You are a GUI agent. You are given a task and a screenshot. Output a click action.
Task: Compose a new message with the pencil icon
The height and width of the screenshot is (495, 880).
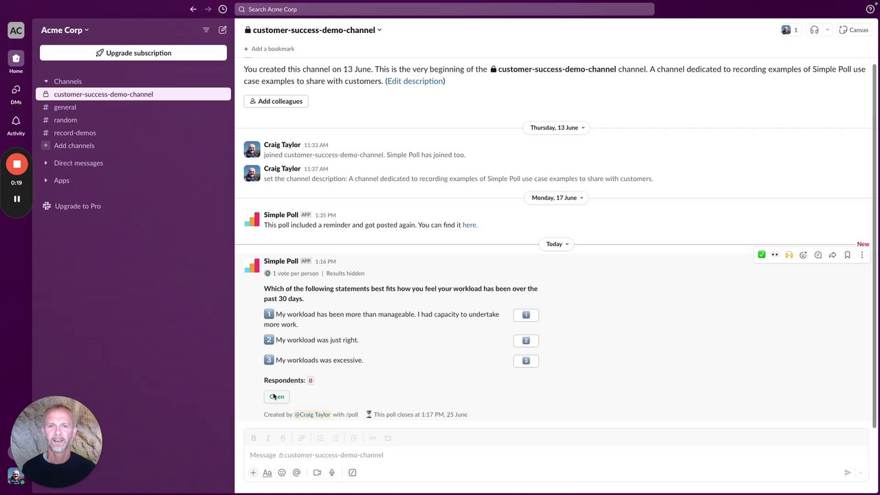[x=223, y=30]
